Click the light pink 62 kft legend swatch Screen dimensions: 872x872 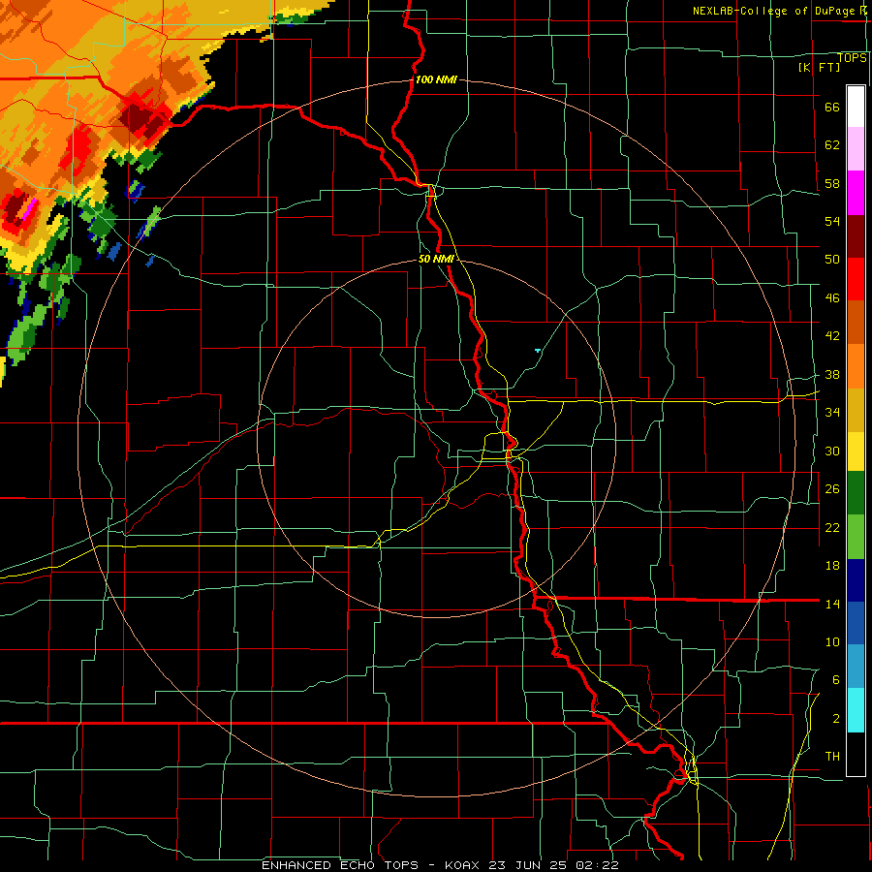tap(856, 148)
